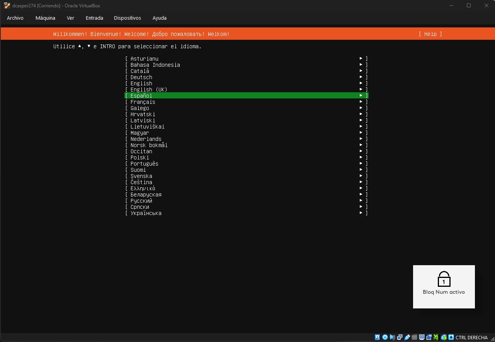The height and width of the screenshot is (342, 495).
Task: Open the Archivo menu
Action: (x=15, y=18)
